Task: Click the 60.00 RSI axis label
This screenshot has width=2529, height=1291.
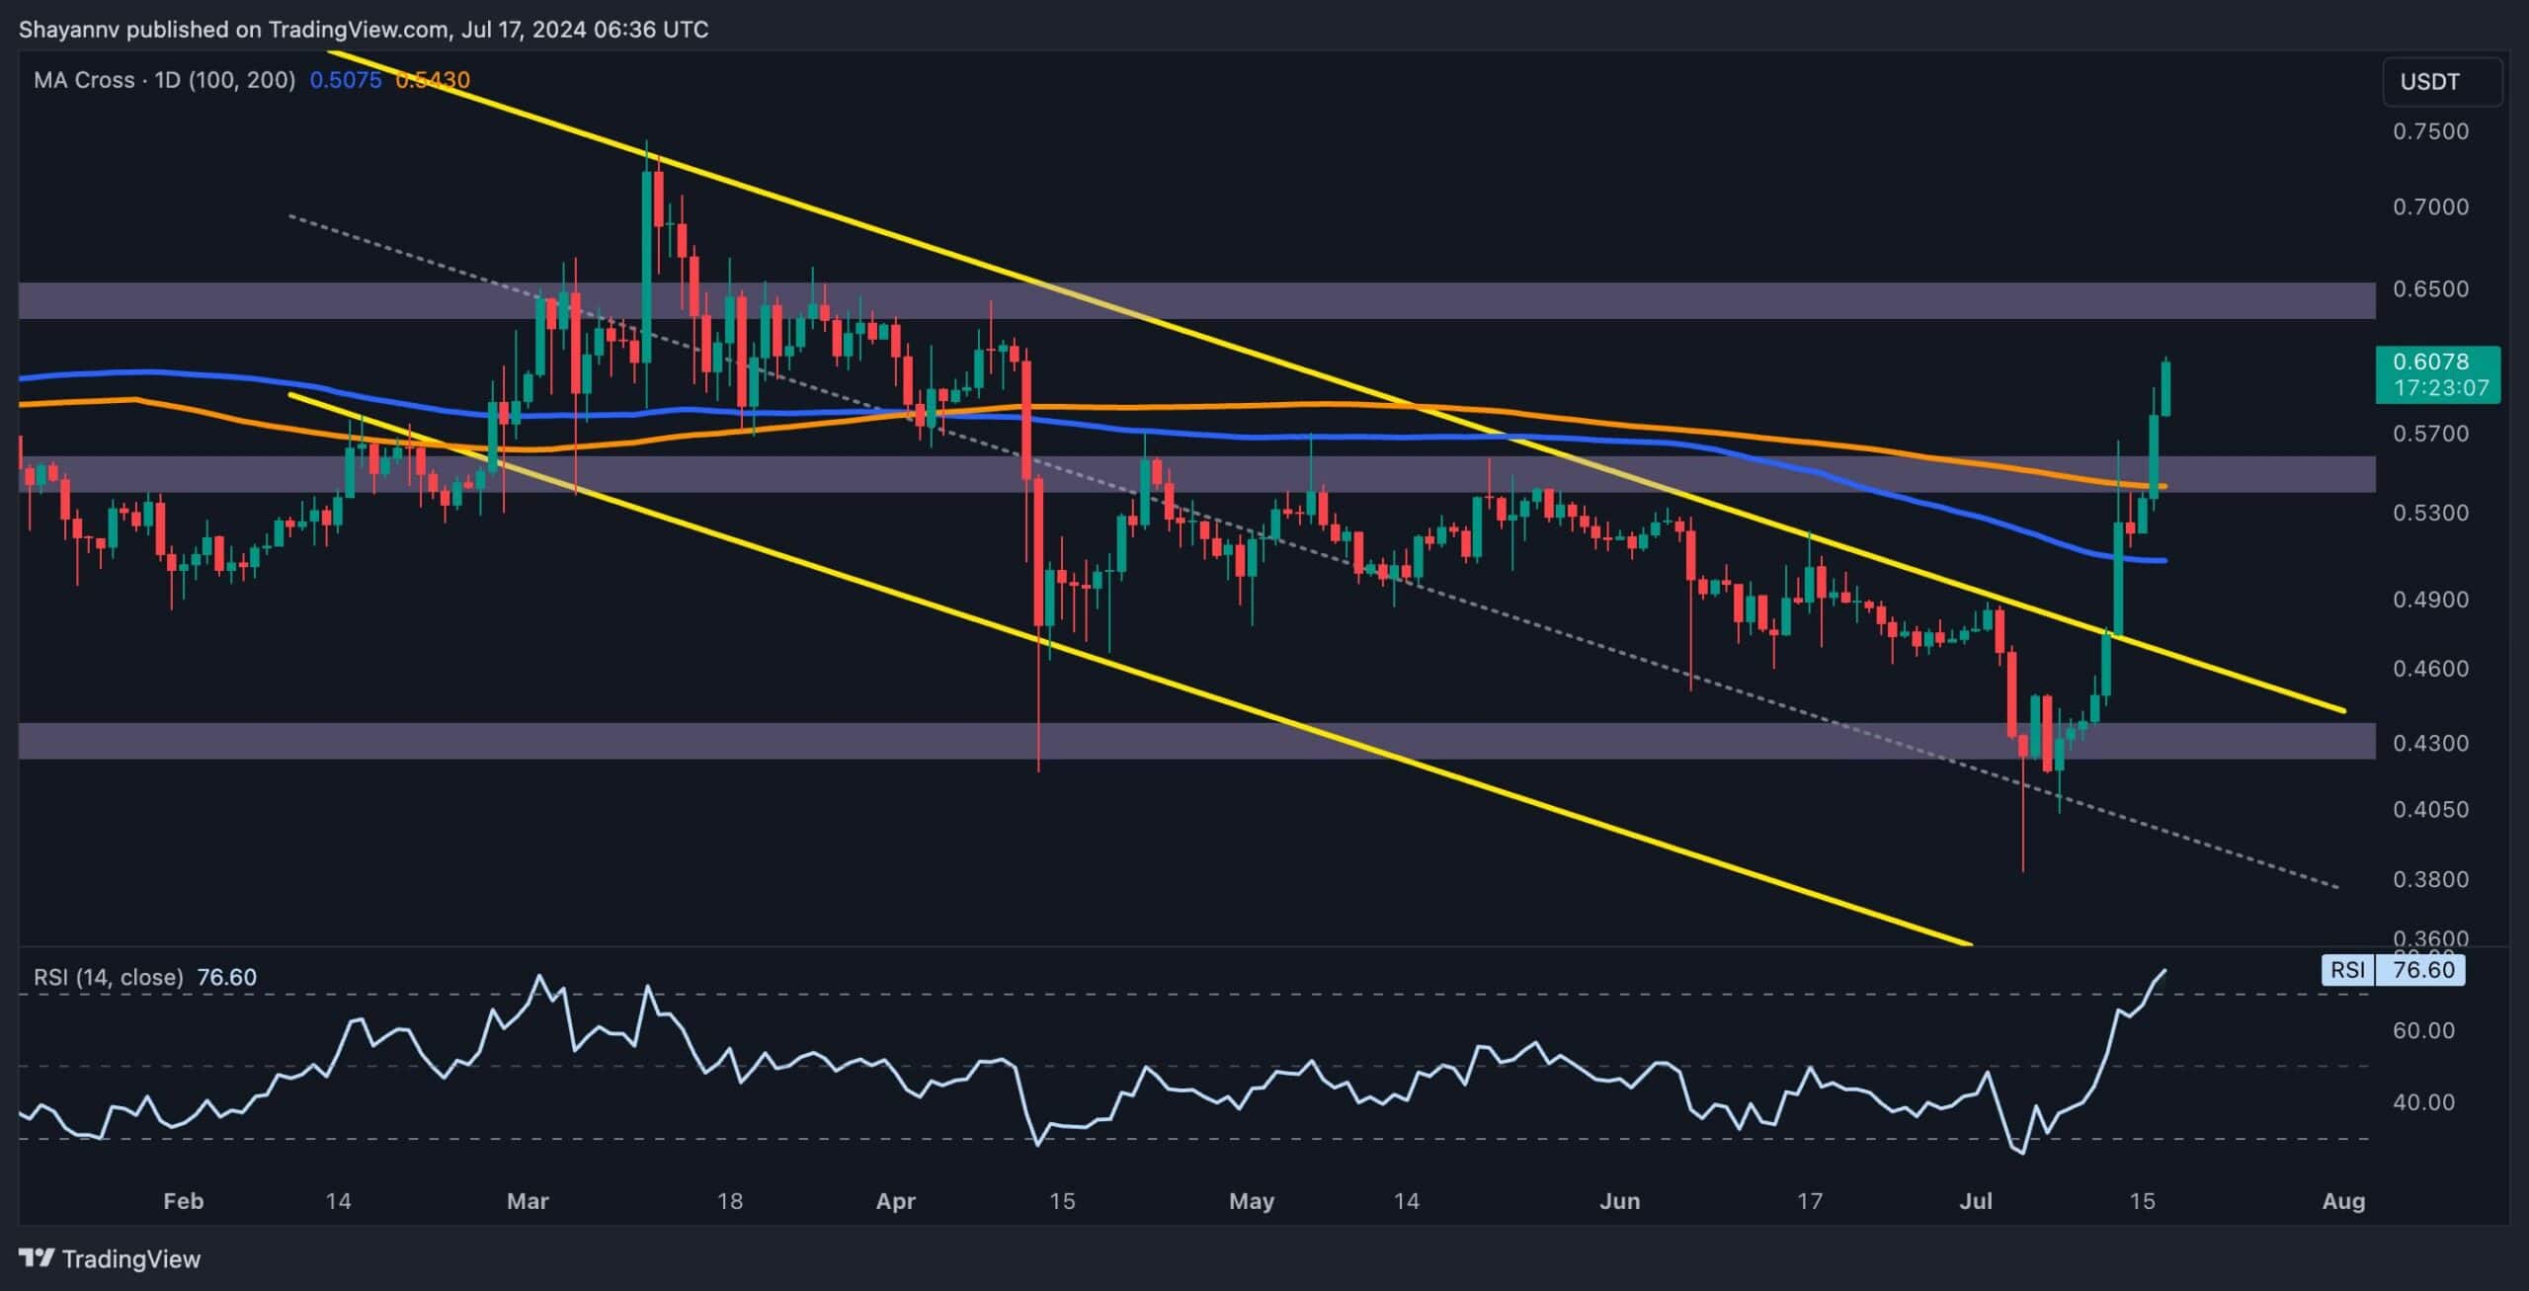Action: point(2422,1030)
